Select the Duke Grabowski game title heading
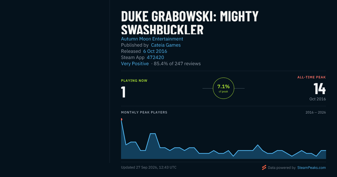 coord(190,23)
